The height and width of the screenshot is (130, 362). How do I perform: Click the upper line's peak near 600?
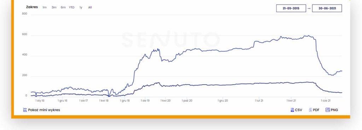(308, 36)
